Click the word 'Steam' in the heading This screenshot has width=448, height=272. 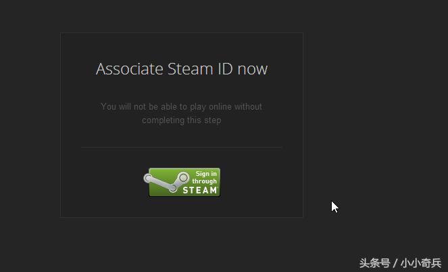pyautogui.click(x=191, y=69)
